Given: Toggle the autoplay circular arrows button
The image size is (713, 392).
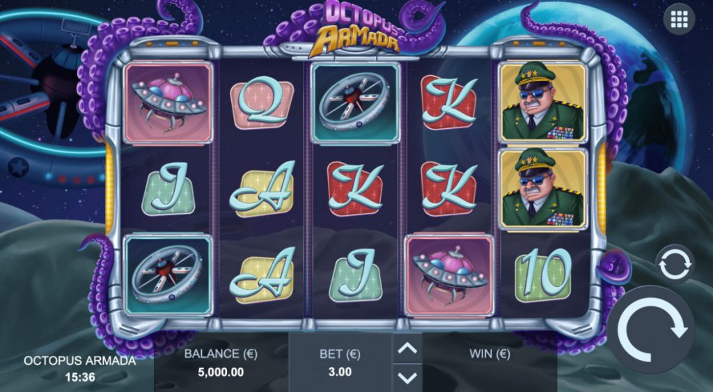Looking at the screenshot, I should coord(675,264).
